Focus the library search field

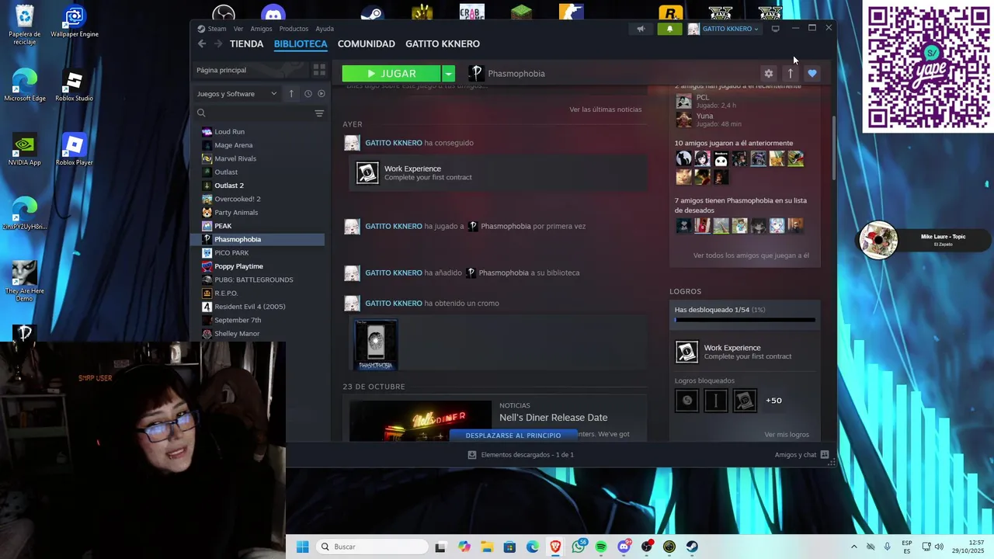coord(256,113)
